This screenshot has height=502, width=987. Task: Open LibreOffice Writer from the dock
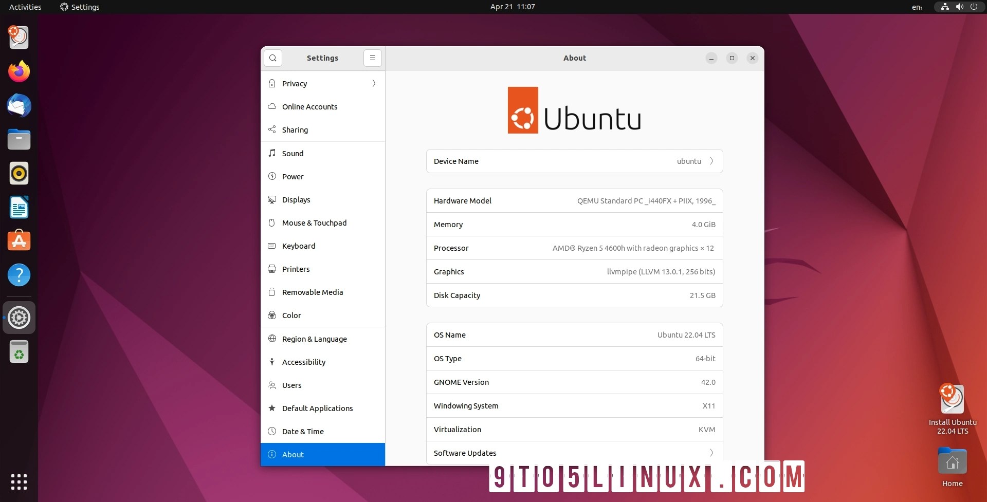19,207
